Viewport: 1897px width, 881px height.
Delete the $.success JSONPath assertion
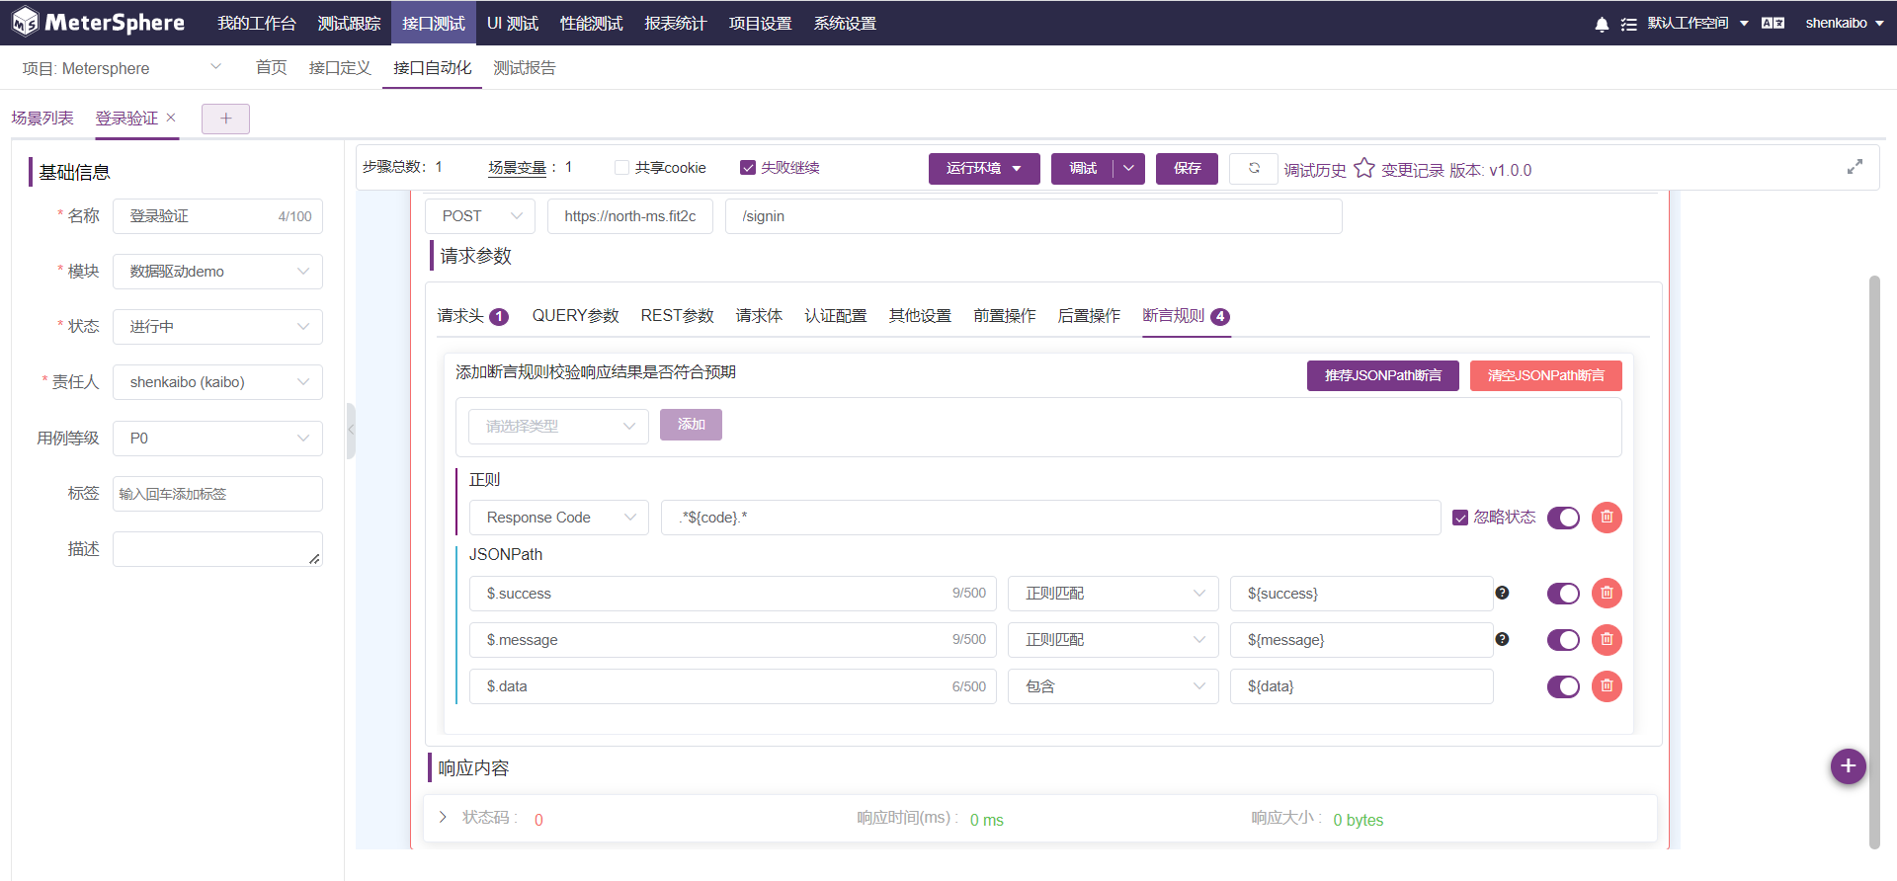pyautogui.click(x=1607, y=593)
